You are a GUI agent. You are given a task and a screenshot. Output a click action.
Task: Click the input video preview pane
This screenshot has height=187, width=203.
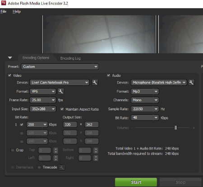pyautogui.click(x=99, y=34)
